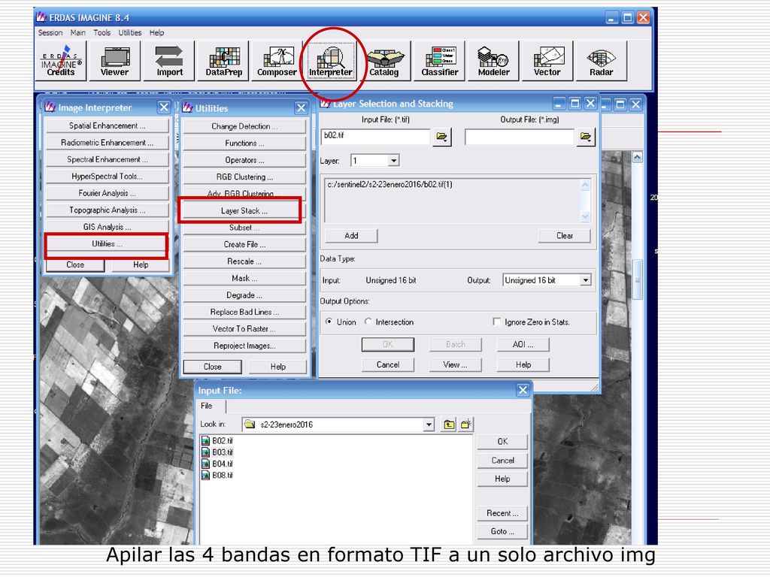This screenshot has width=770, height=577.
Task: Click the viewer vertical scrollbar up arrow
Action: 637,158
